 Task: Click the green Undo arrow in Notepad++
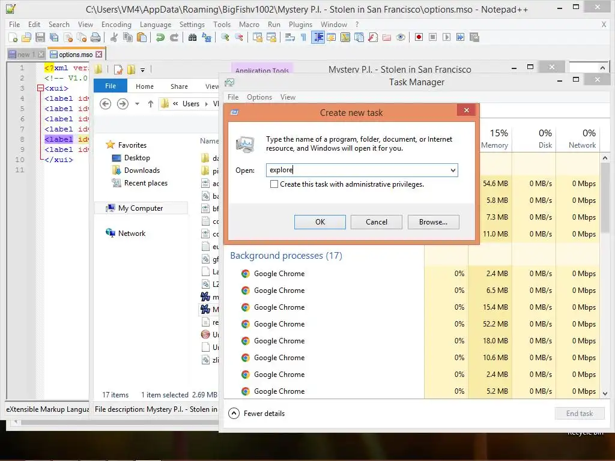tap(160, 37)
